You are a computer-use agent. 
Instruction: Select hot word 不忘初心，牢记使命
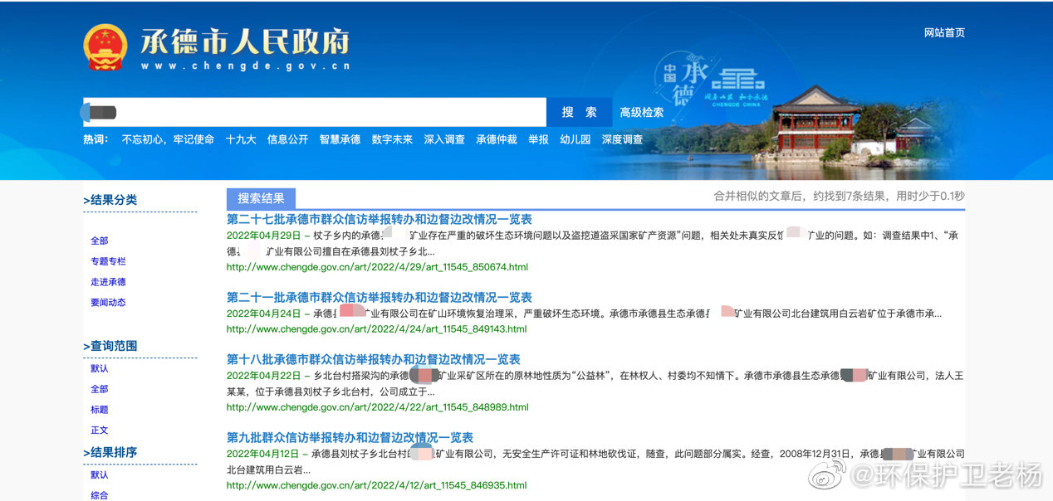168,139
